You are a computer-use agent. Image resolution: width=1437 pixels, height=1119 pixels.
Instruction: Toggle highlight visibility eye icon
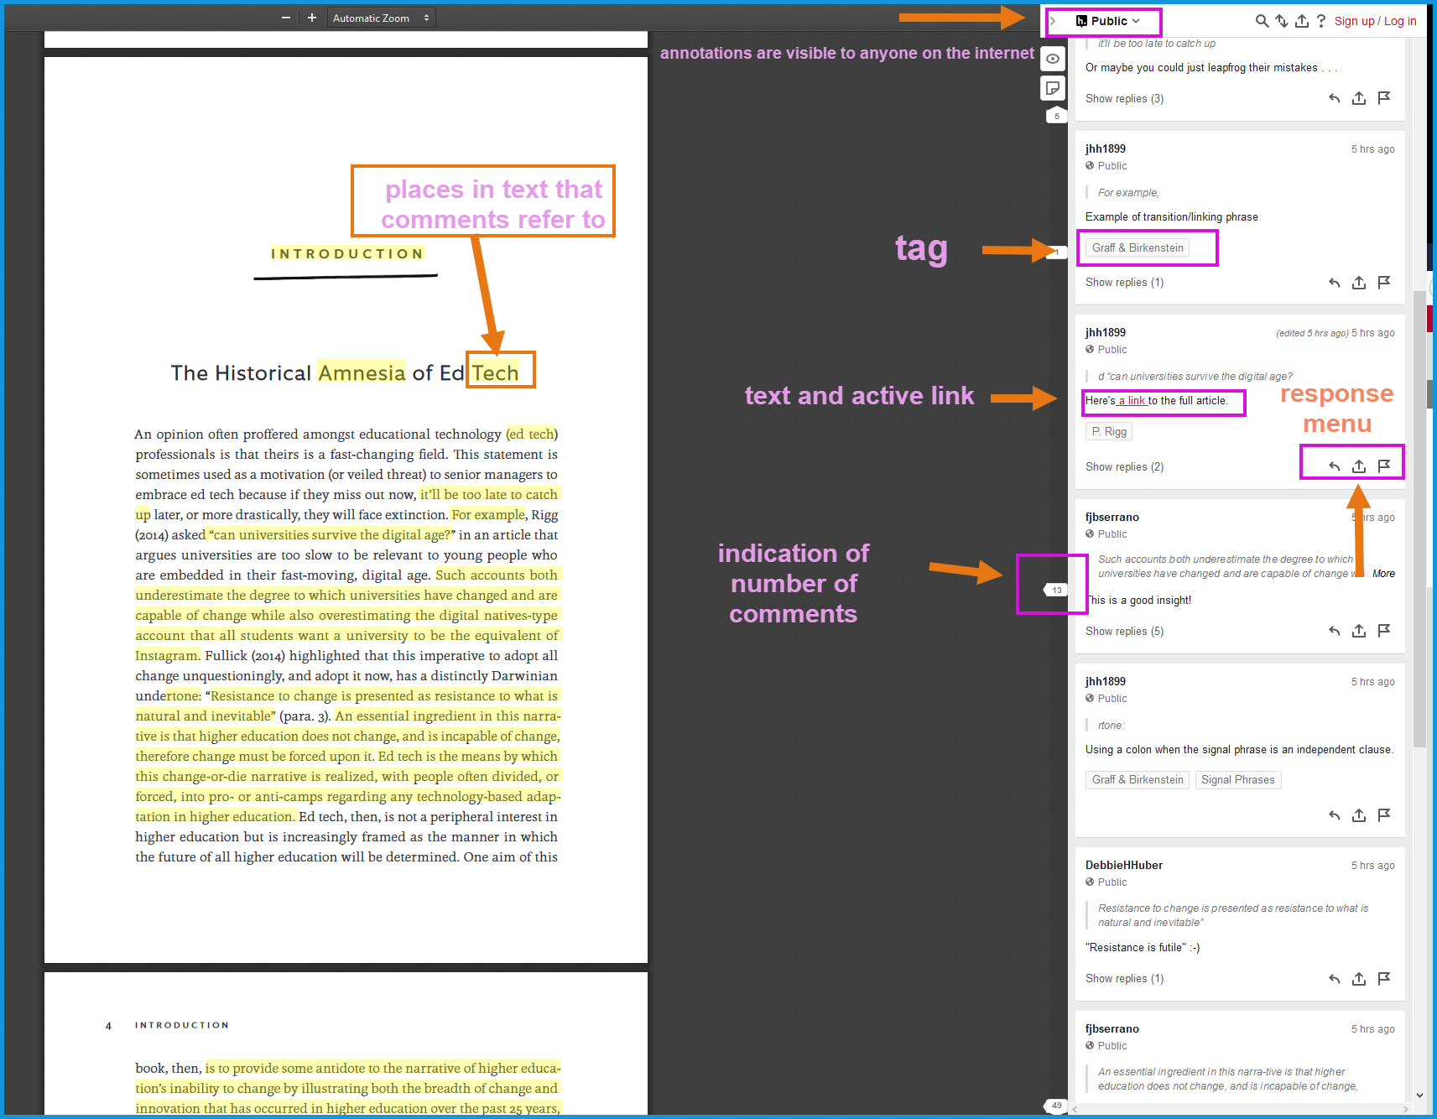click(x=1053, y=59)
